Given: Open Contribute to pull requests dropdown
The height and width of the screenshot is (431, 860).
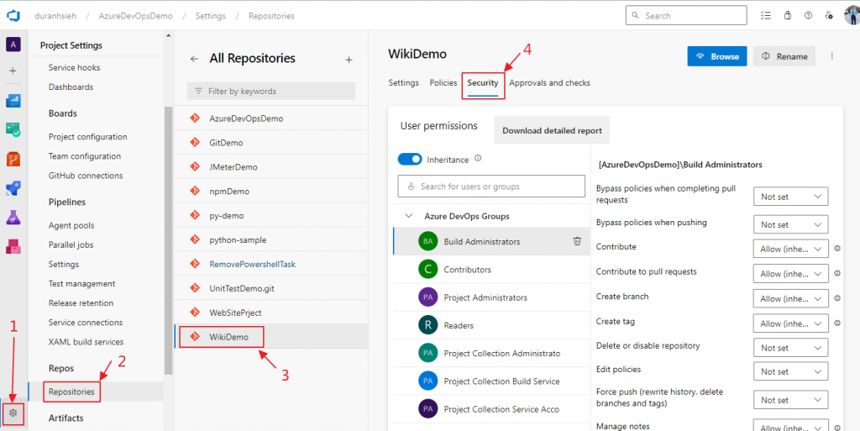Looking at the screenshot, I should [x=791, y=274].
